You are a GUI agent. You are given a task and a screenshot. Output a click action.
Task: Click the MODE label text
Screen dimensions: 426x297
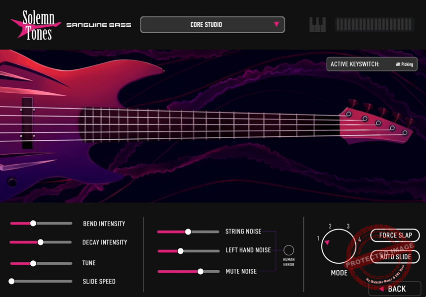(x=339, y=273)
